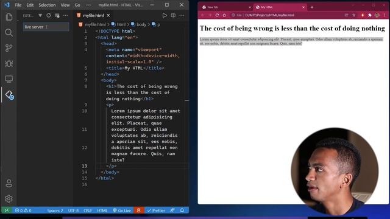Open browser extensions puzzle icon

click(370, 15)
